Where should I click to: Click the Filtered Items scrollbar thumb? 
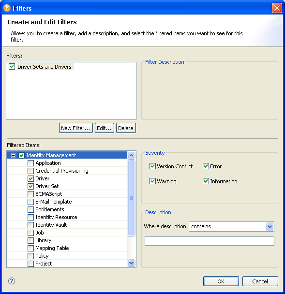pos(132,198)
